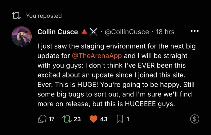Viewport: 211px width, 135px height.
Task: View the 17 replies count
Action: (x=52, y=119)
